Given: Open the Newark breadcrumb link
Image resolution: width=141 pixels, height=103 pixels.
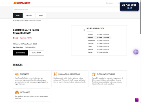Looking at the screenshot, I should 27,21.
